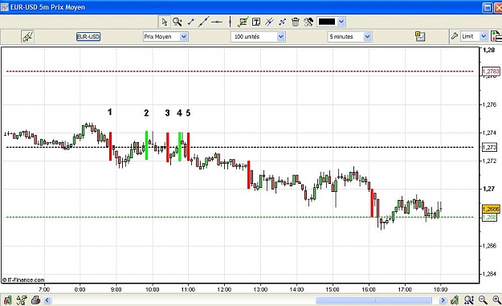Viewport: 502px width, 306px height.
Task: Select the parallel channel lines tool
Action: point(269,22)
